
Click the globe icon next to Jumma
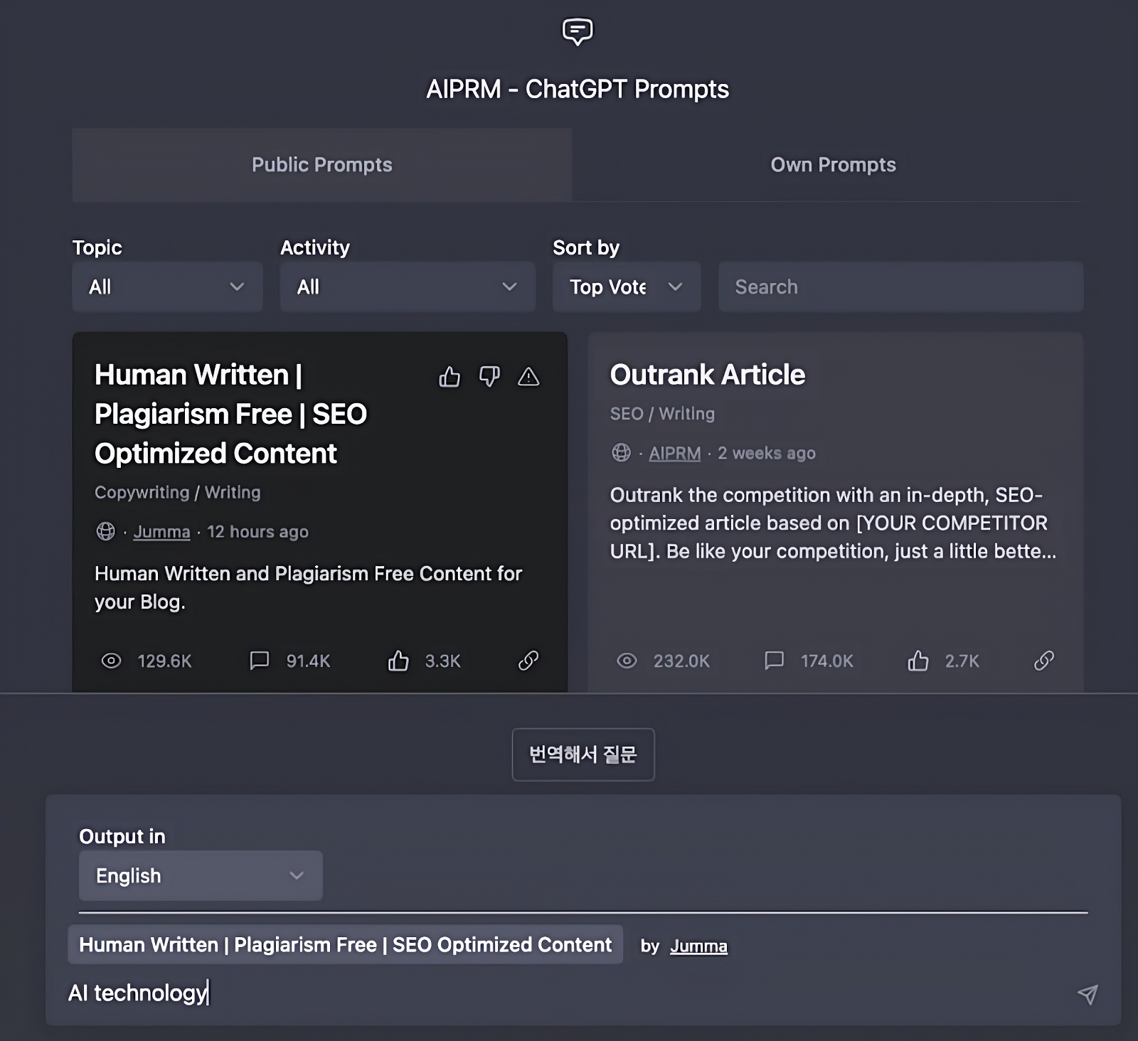tap(105, 531)
